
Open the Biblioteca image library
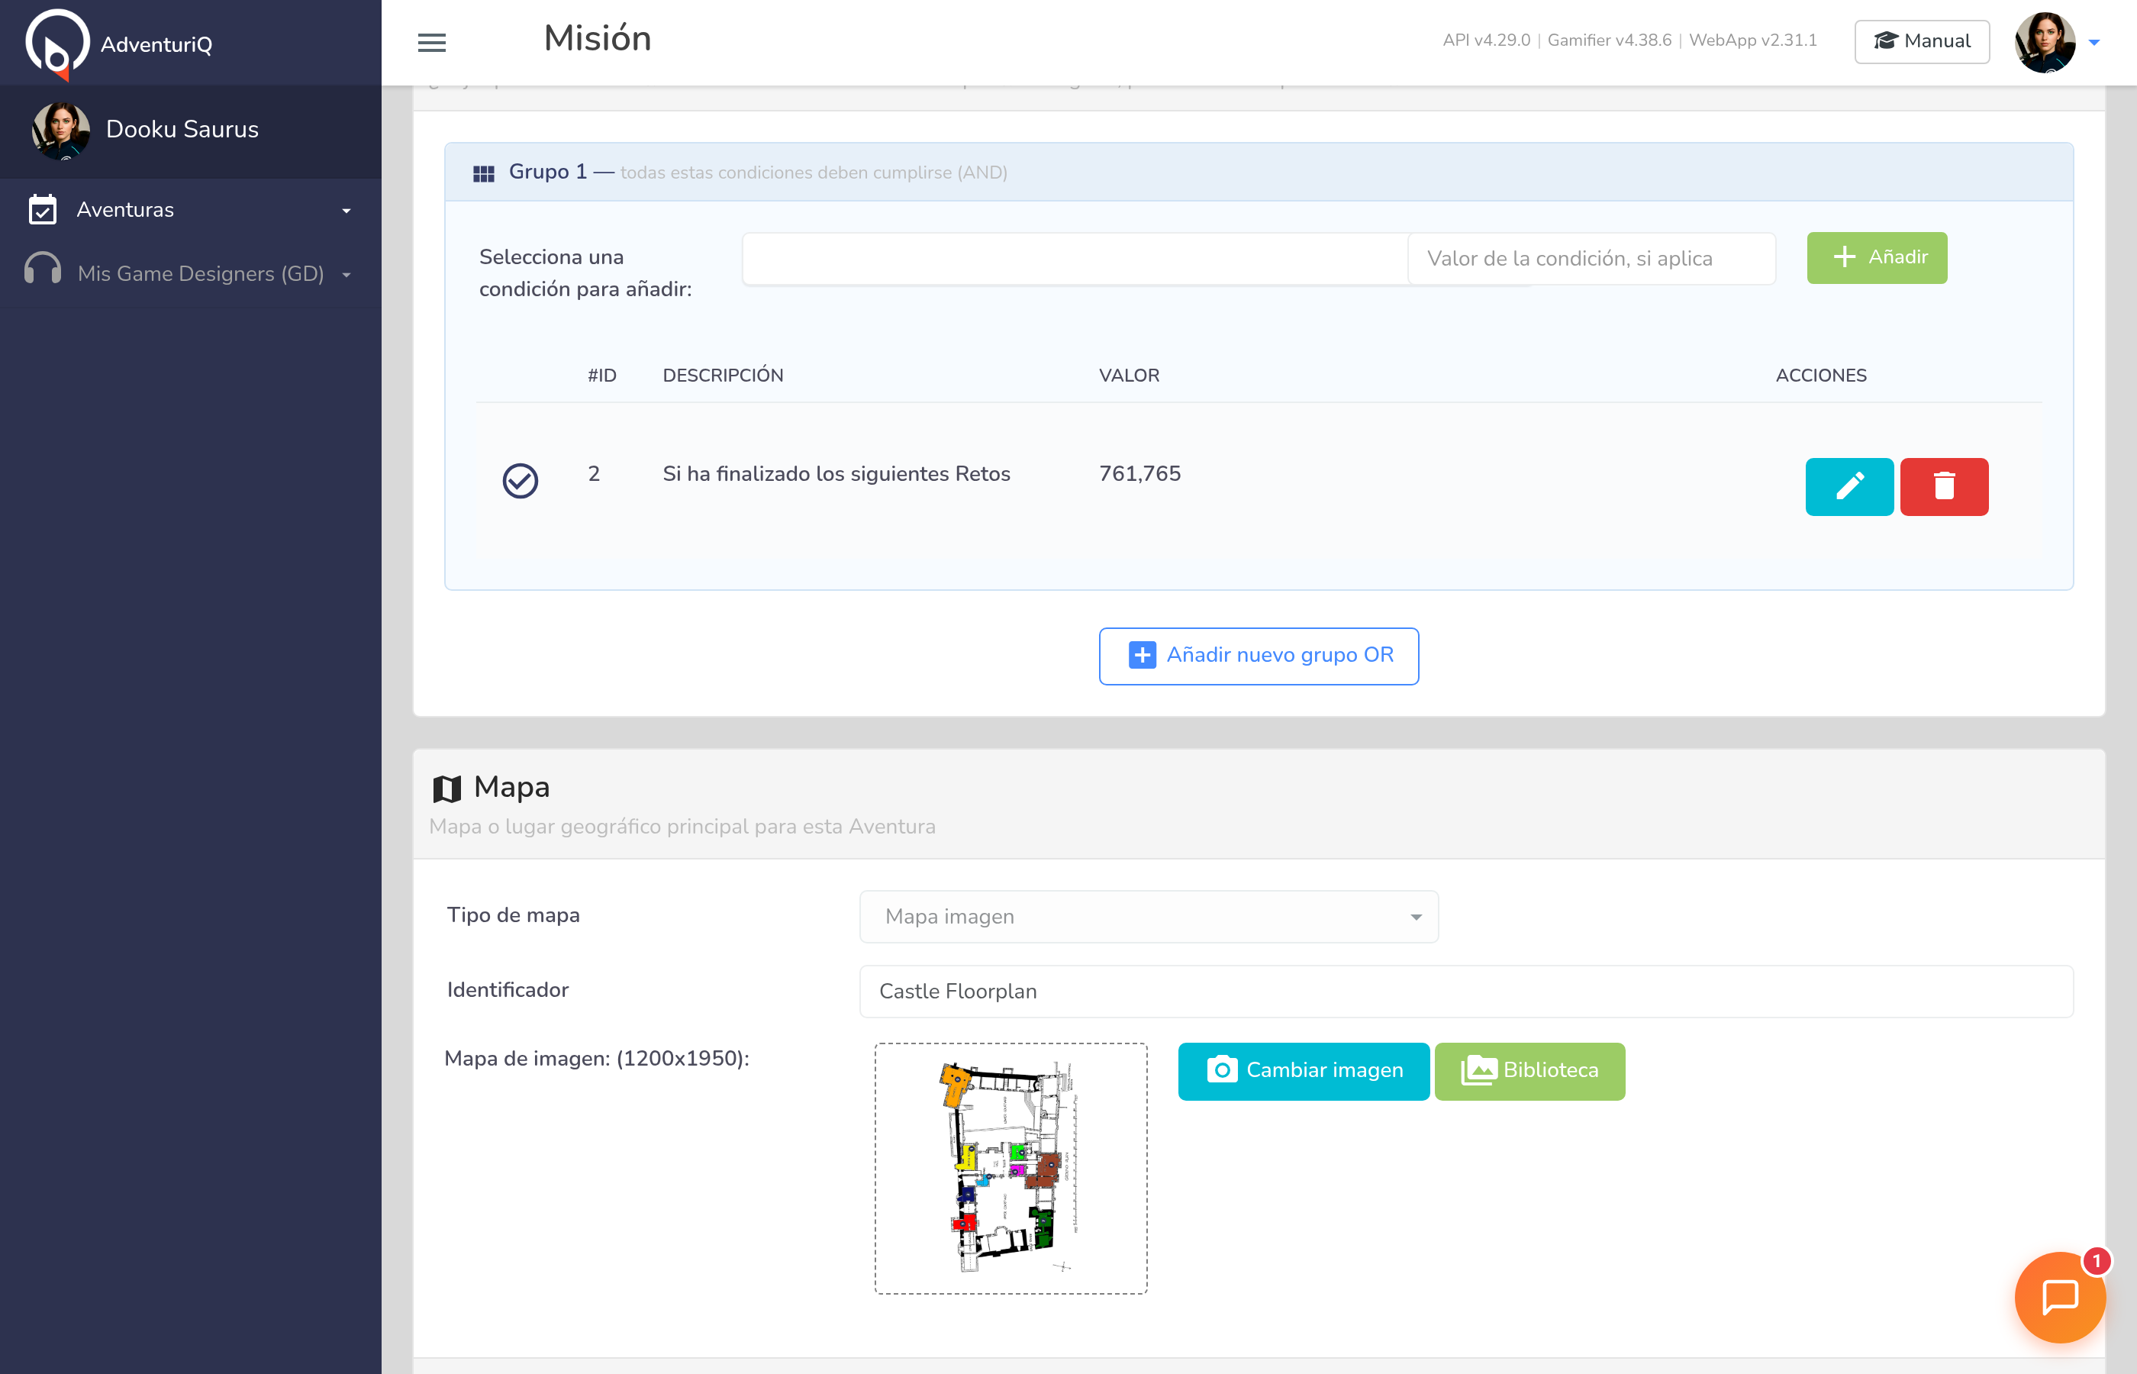(x=1529, y=1071)
